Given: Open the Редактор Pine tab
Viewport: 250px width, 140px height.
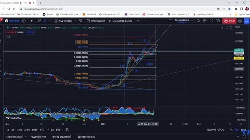Looking at the screenshot, I should click(x=38, y=136).
